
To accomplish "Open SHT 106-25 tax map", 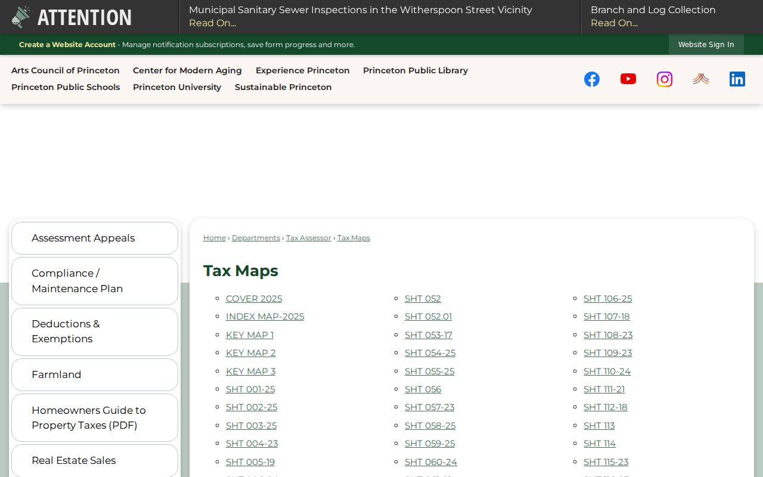I will pos(607,299).
